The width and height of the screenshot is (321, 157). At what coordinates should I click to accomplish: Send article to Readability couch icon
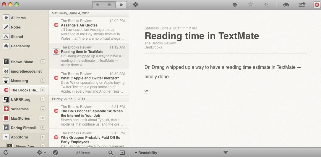tap(286, 5)
